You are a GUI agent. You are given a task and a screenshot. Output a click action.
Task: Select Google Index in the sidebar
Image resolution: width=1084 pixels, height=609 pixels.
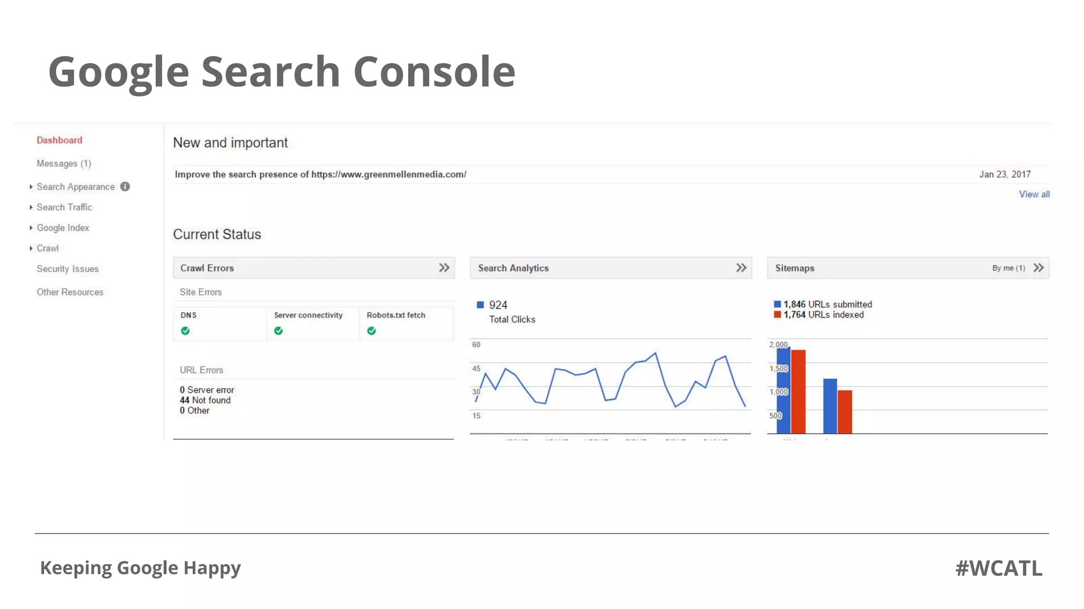coord(63,228)
